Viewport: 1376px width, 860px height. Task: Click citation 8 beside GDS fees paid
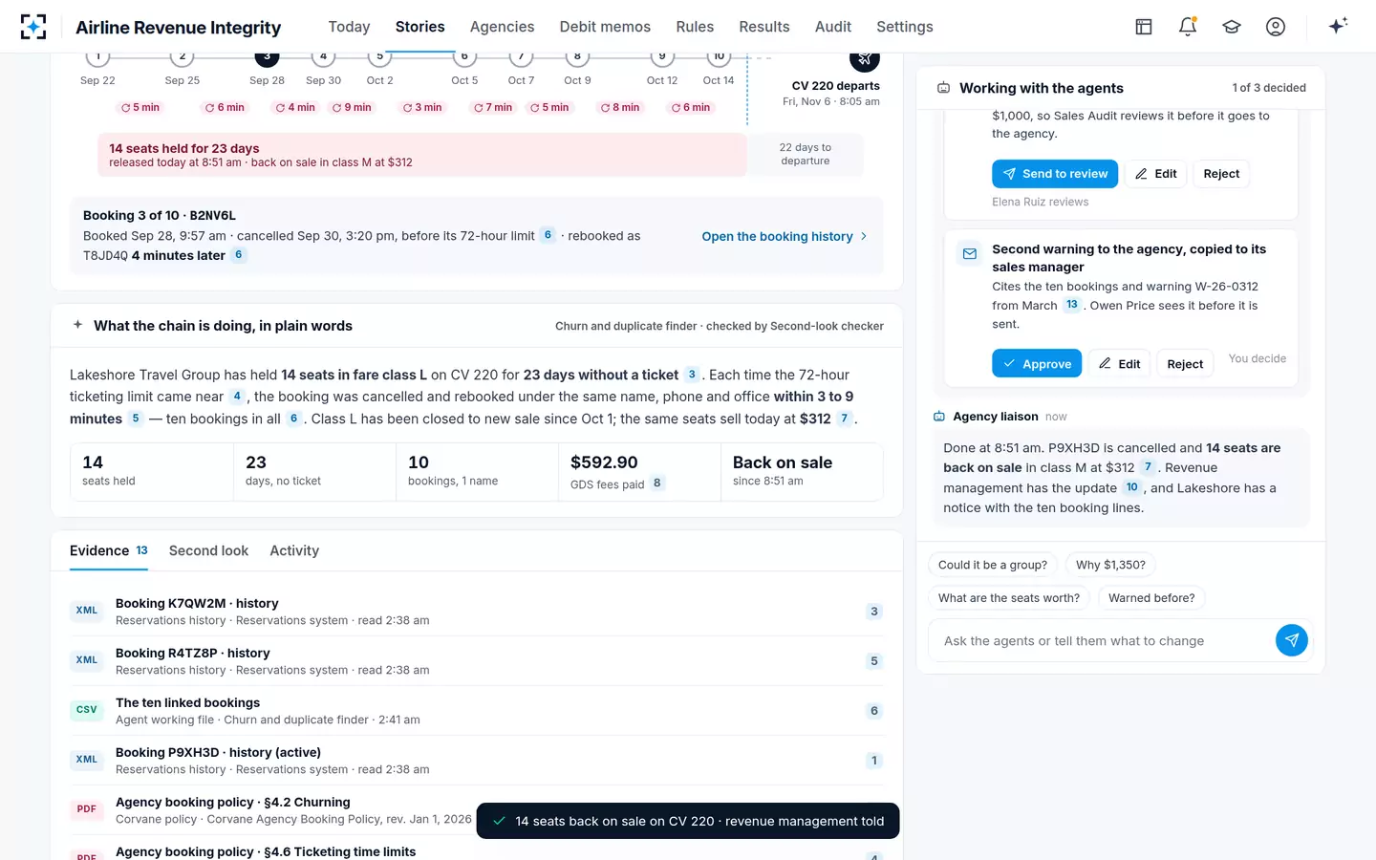(656, 483)
